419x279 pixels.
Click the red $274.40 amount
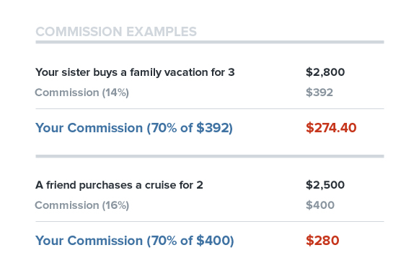point(331,128)
